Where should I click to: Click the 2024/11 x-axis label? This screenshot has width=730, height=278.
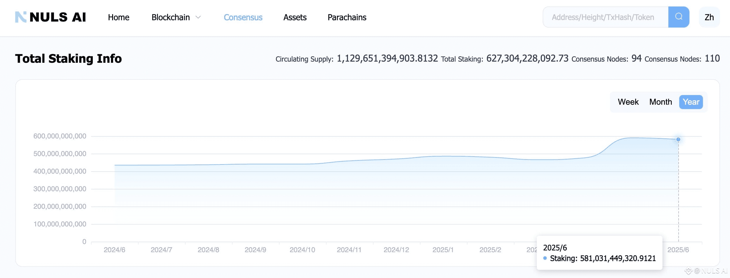point(349,250)
